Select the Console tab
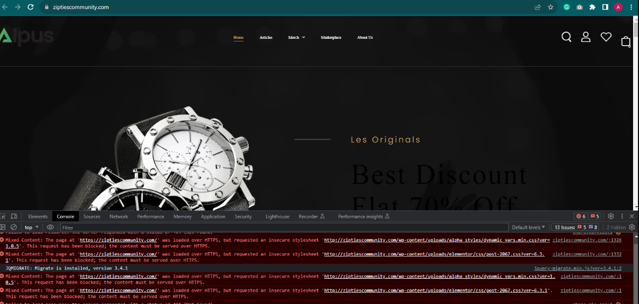Screen dimensions: 639x304 66,216
